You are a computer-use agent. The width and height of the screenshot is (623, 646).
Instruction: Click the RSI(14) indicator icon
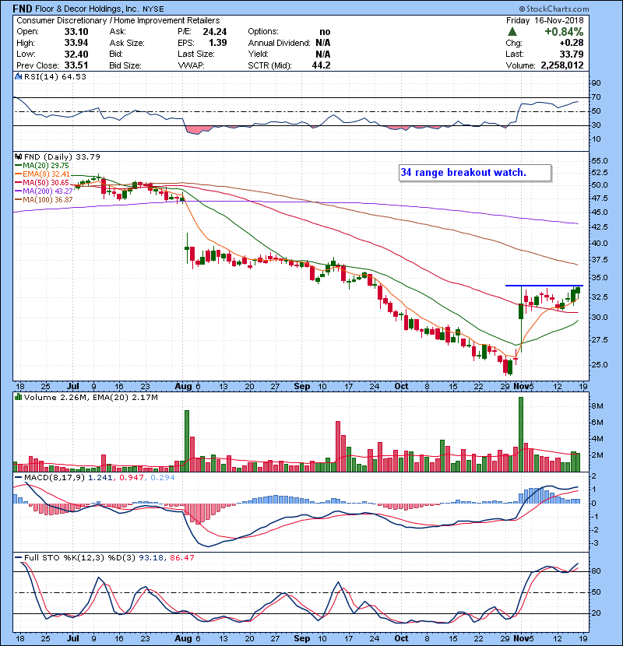click(x=18, y=76)
